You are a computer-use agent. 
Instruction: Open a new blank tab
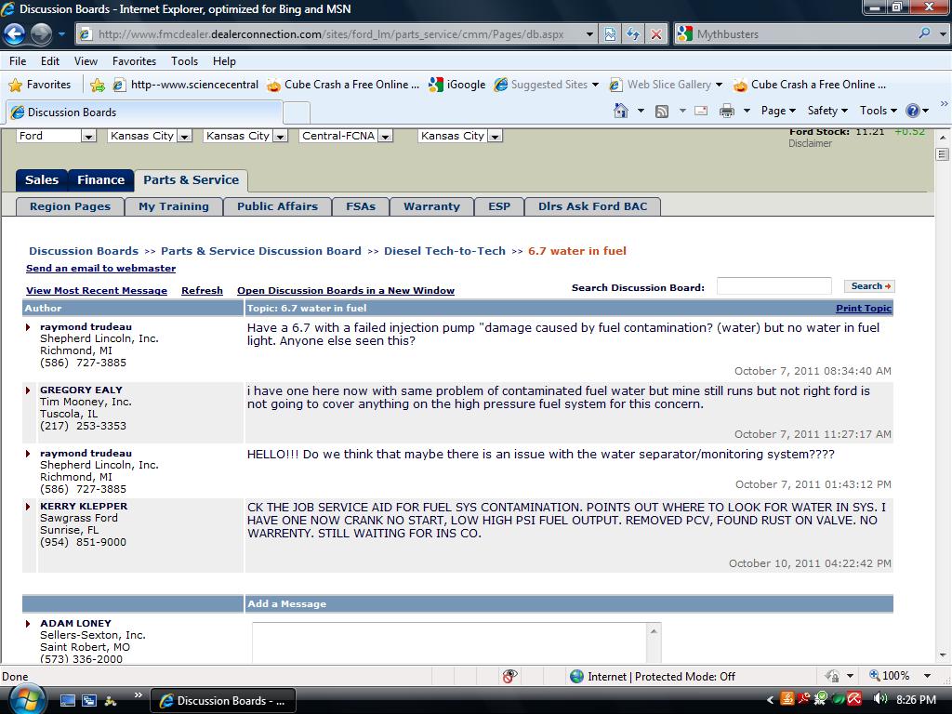click(x=297, y=112)
